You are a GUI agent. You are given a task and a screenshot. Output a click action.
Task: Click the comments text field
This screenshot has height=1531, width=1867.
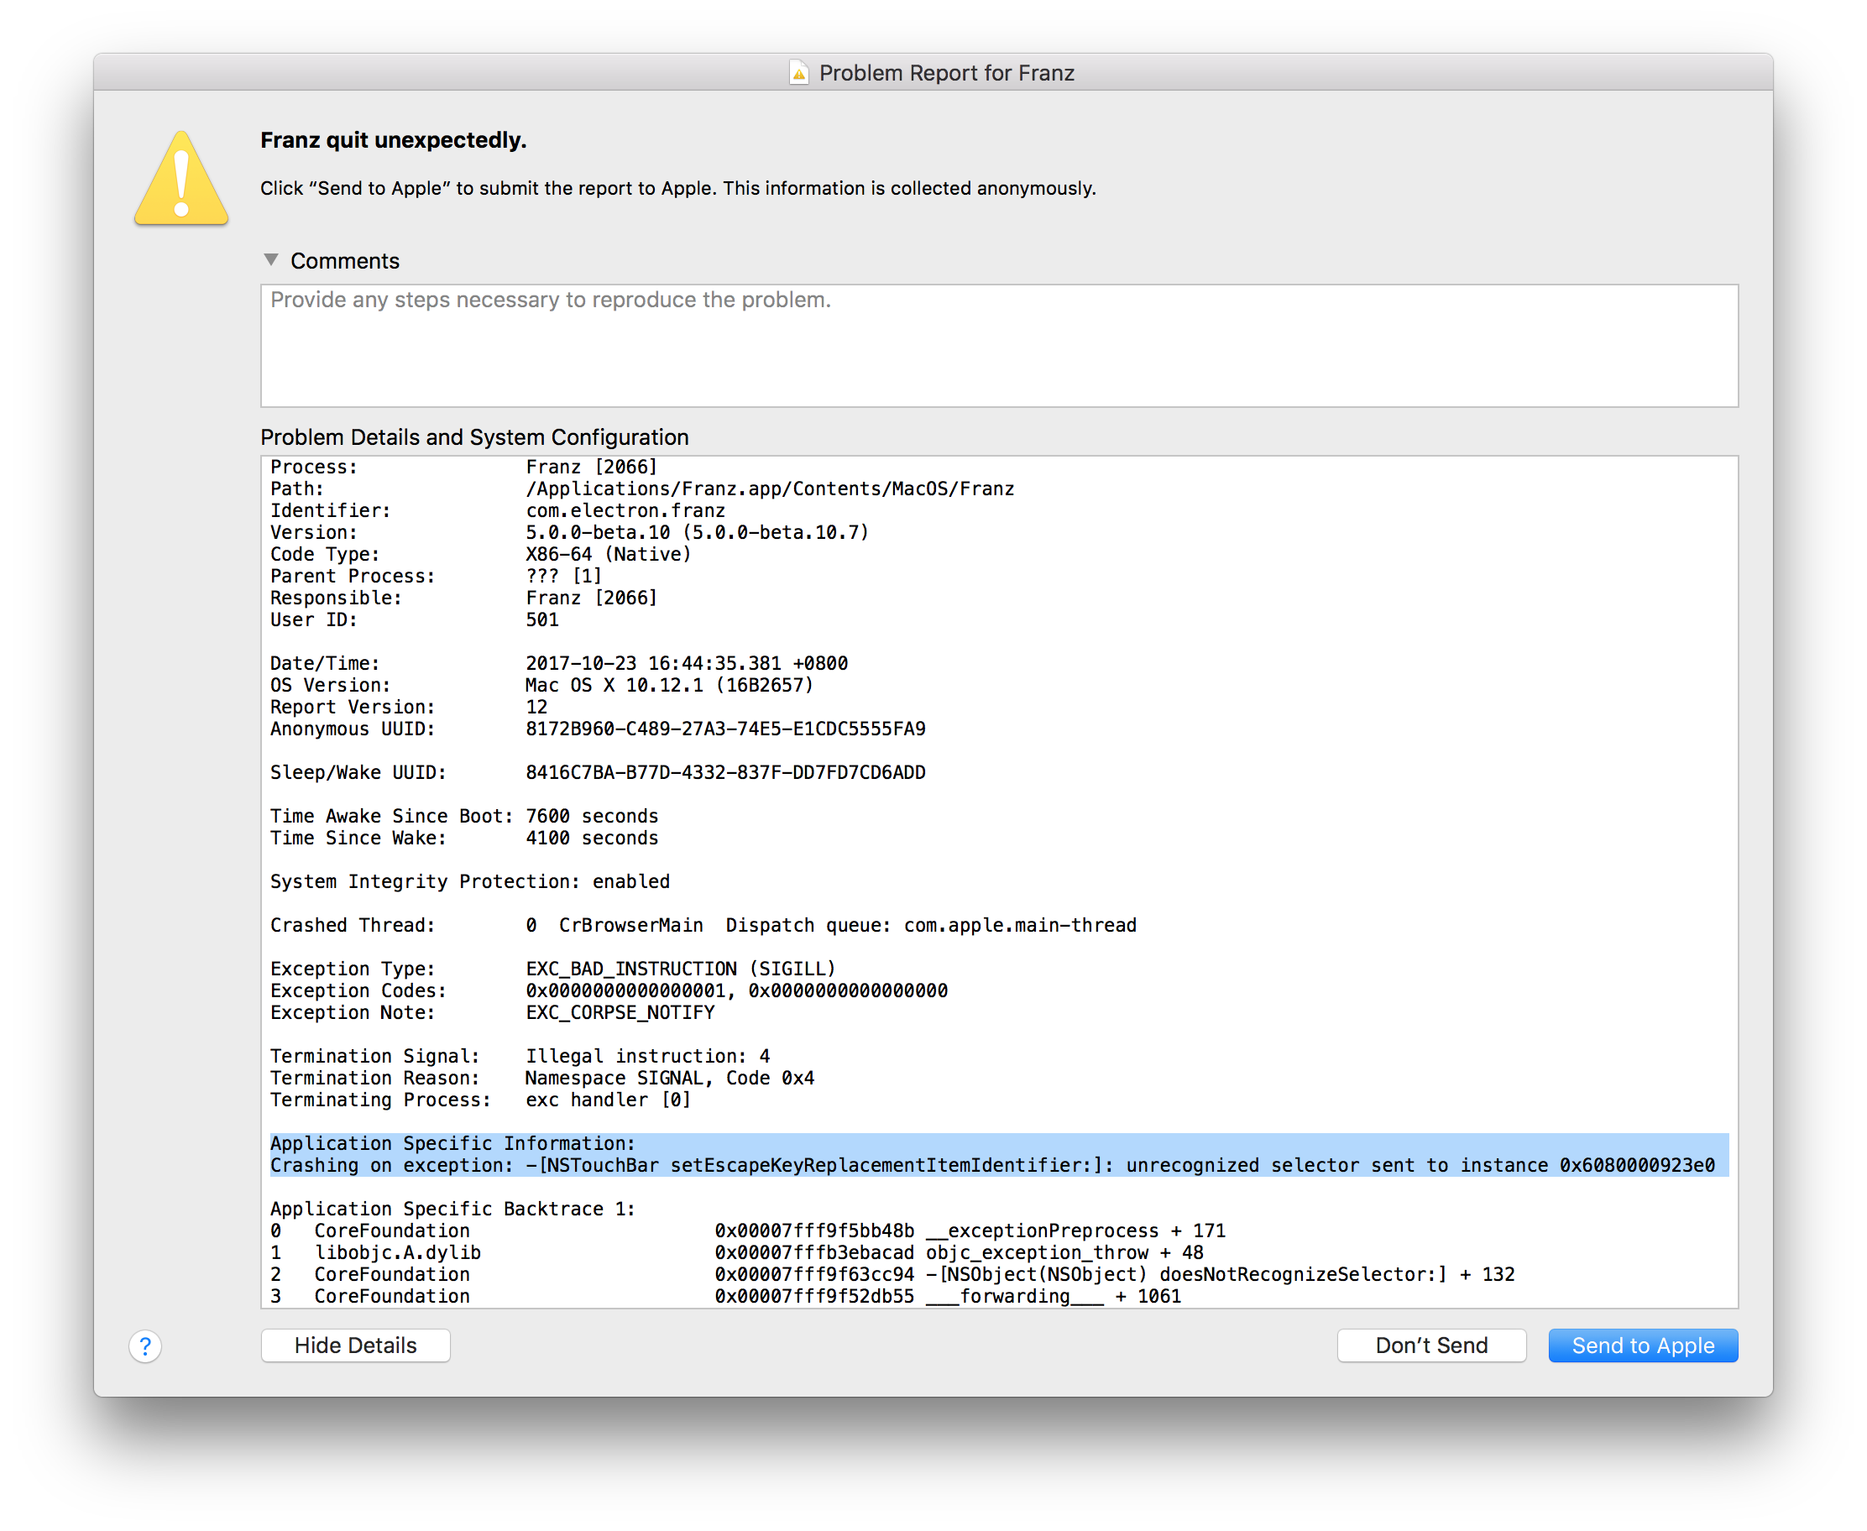point(998,346)
